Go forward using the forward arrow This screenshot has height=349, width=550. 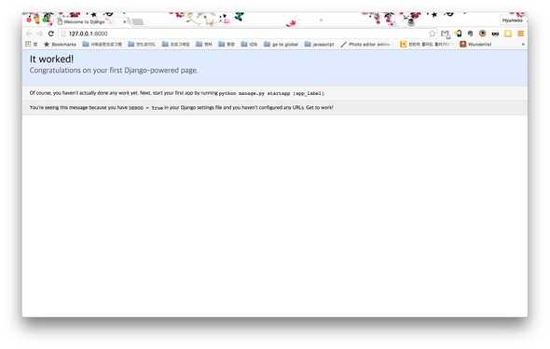pyautogui.click(x=40, y=34)
